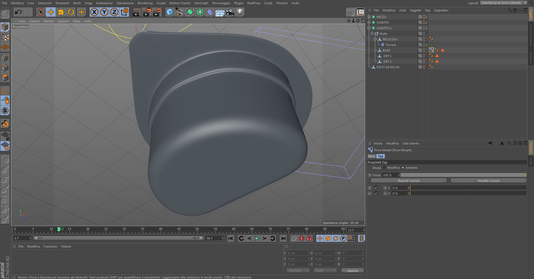Select the Move tool in toolbar
Viewport: 534px width, 279px height.
[51, 12]
